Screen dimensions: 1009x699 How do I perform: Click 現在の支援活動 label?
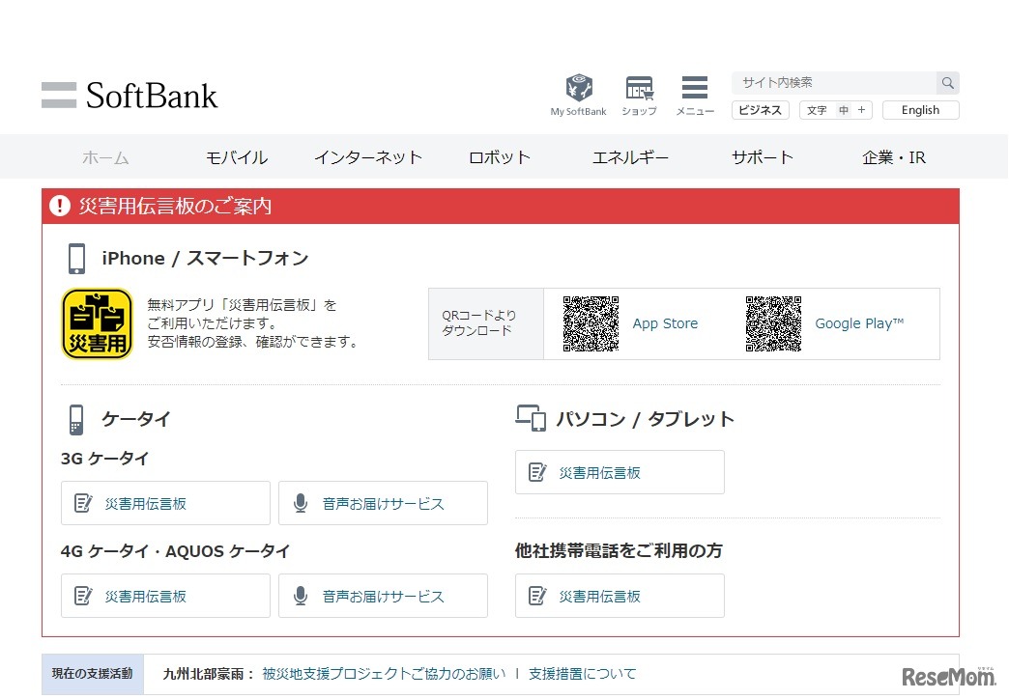(92, 673)
